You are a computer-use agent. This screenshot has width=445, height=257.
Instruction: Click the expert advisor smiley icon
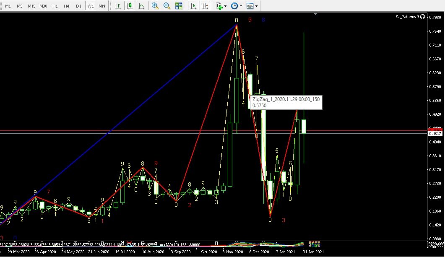click(x=423, y=17)
